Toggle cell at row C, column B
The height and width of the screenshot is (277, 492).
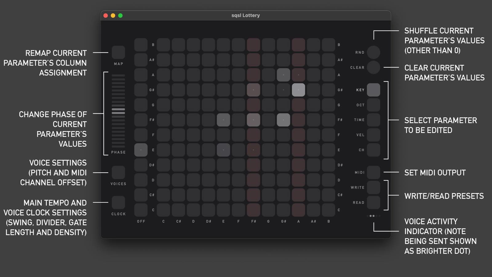(328, 210)
